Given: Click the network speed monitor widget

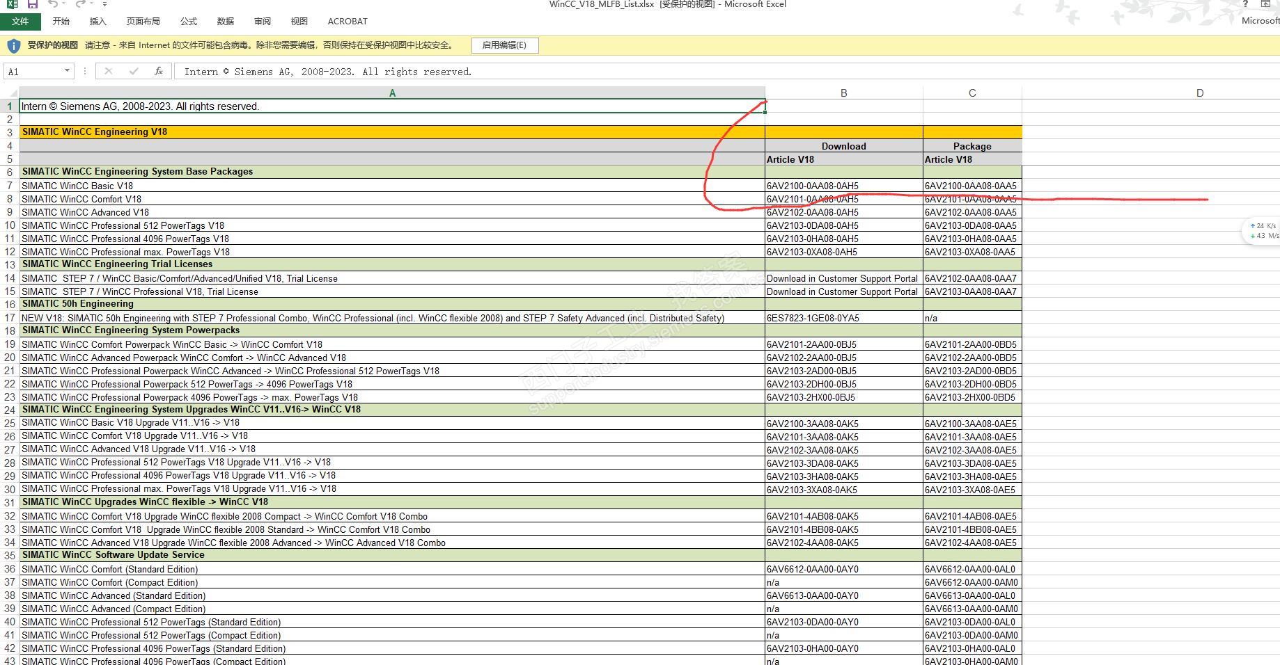Looking at the screenshot, I should (x=1263, y=230).
